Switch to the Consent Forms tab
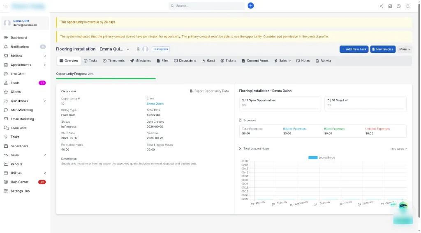 pos(255,61)
